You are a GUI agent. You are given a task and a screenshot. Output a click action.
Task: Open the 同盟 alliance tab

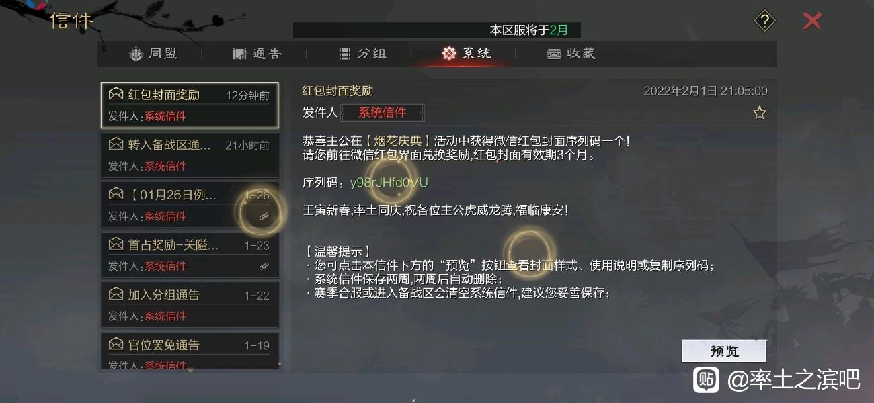[154, 54]
